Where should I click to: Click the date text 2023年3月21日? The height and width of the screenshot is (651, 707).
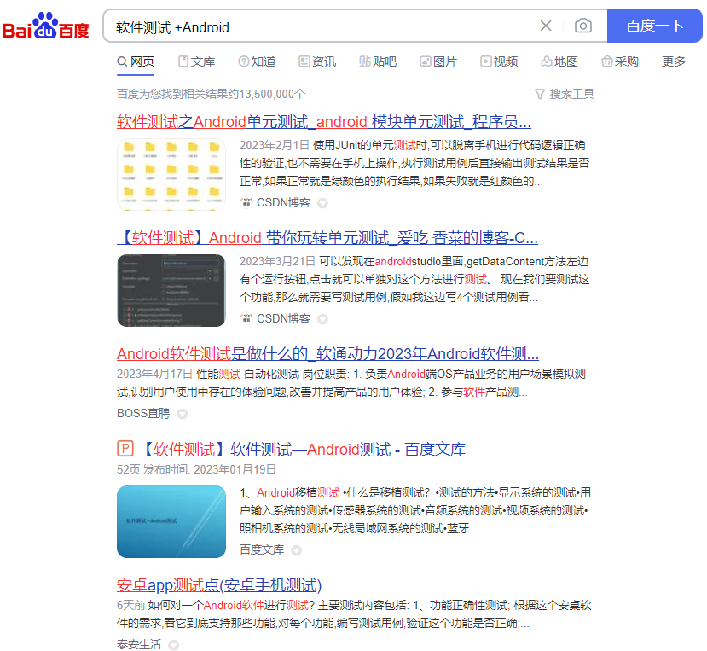pyautogui.click(x=277, y=261)
